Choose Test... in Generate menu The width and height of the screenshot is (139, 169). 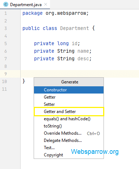pos(69,148)
